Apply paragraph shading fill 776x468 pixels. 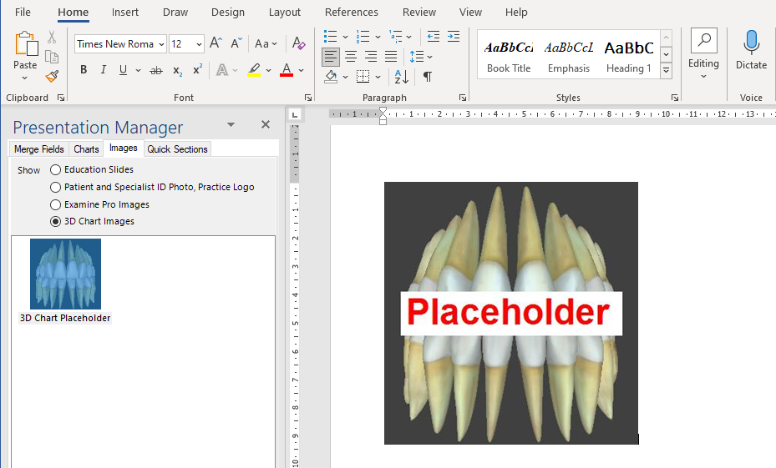click(331, 77)
